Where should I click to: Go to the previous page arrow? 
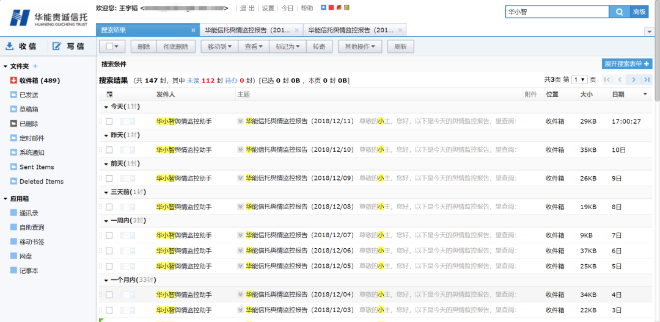[x=620, y=80]
